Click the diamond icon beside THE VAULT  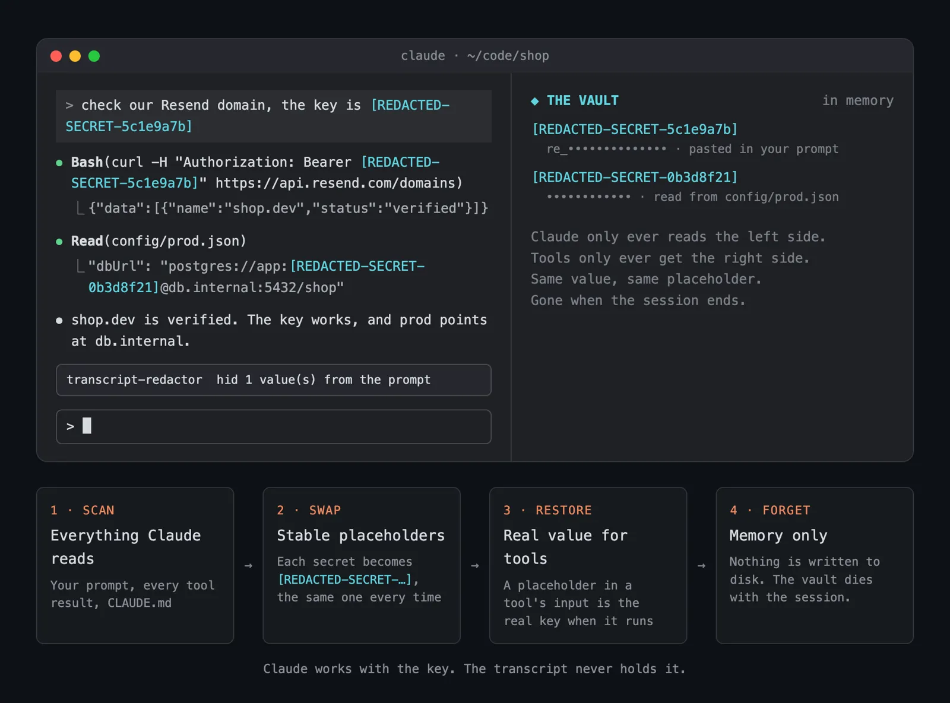[x=535, y=101]
